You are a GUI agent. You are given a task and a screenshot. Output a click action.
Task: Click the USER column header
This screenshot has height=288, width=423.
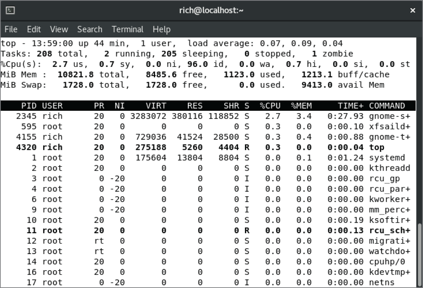(52, 106)
